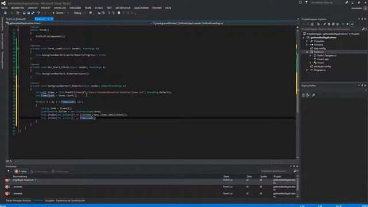
Task: Click the search icon in Fehlerliste search box
Action: tap(295, 171)
